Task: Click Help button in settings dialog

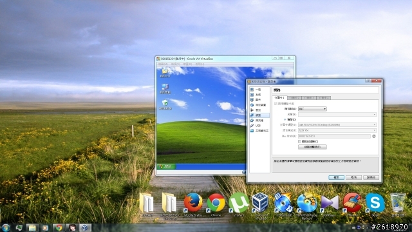Action: click(x=371, y=178)
